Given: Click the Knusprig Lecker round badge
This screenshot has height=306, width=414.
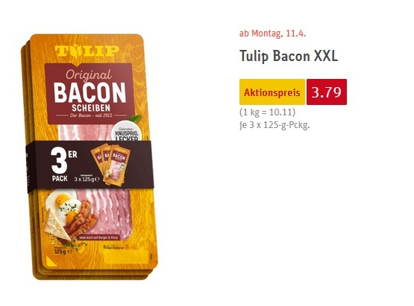Looking at the screenshot, I should pos(127,133).
